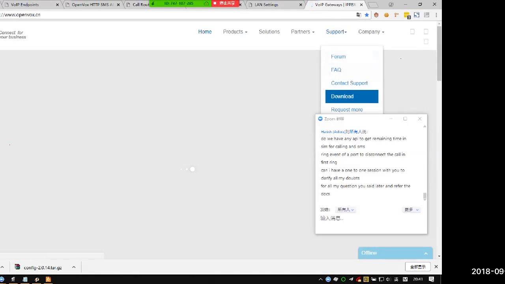Screen dimensions: 505x284
Task: Show hidden system tray icons
Action: pyautogui.click(x=320, y=279)
